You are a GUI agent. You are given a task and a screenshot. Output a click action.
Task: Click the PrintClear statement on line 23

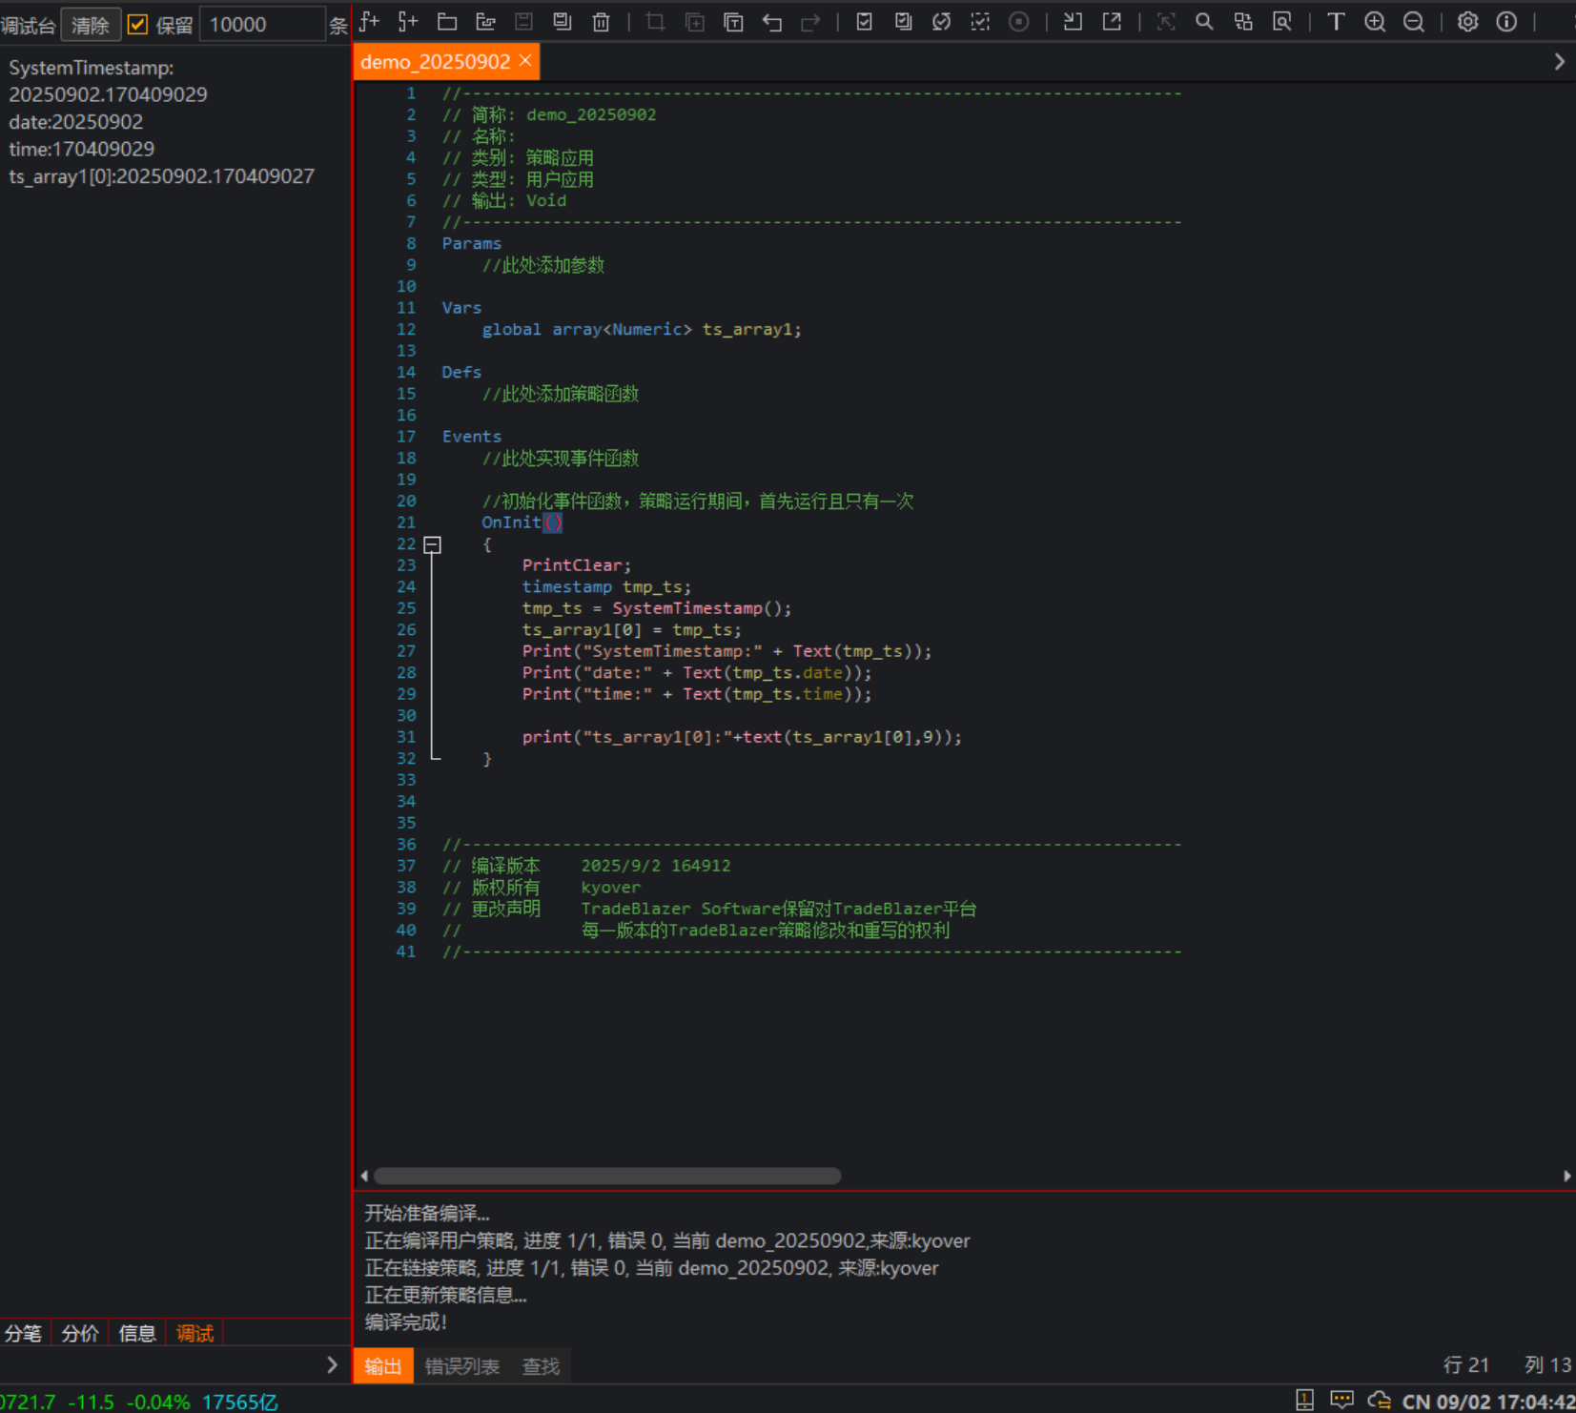click(x=576, y=565)
